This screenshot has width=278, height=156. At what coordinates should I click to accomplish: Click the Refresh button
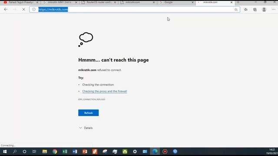(89, 113)
